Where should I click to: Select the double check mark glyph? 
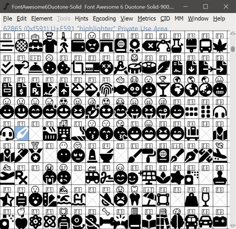tap(7, 68)
